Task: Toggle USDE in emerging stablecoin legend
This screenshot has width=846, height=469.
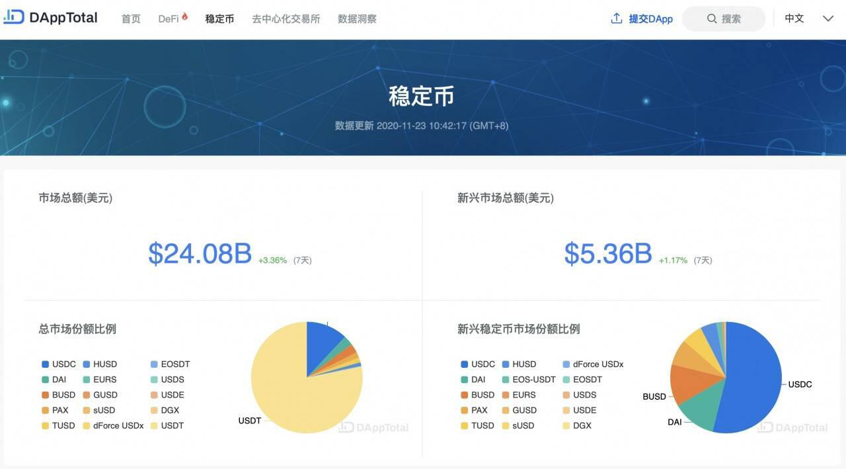Action: pyautogui.click(x=579, y=410)
